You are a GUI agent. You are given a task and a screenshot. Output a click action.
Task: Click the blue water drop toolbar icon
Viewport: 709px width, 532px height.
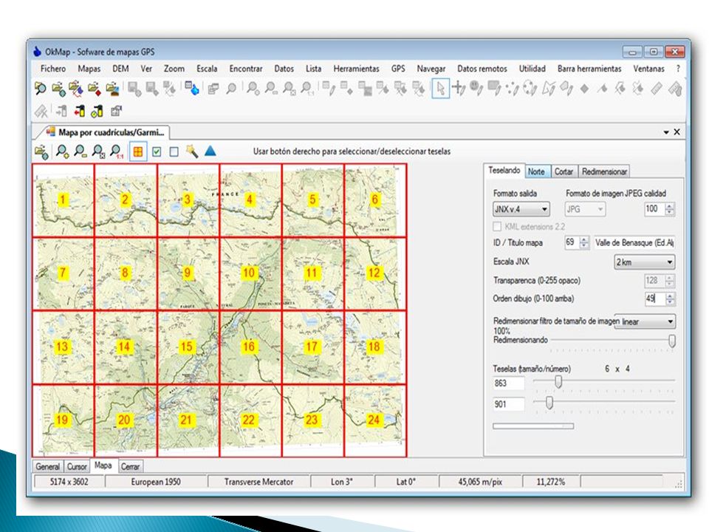coord(192,88)
